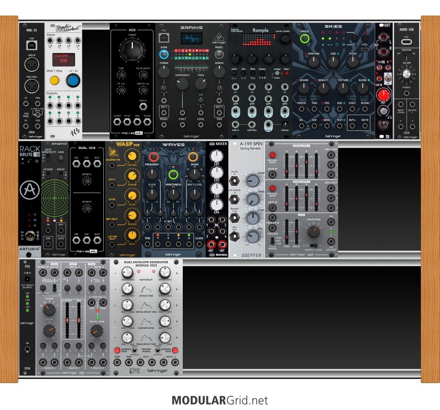Click the Density knob on Skies
This screenshot has height=410, width=440.
[x=323, y=88]
